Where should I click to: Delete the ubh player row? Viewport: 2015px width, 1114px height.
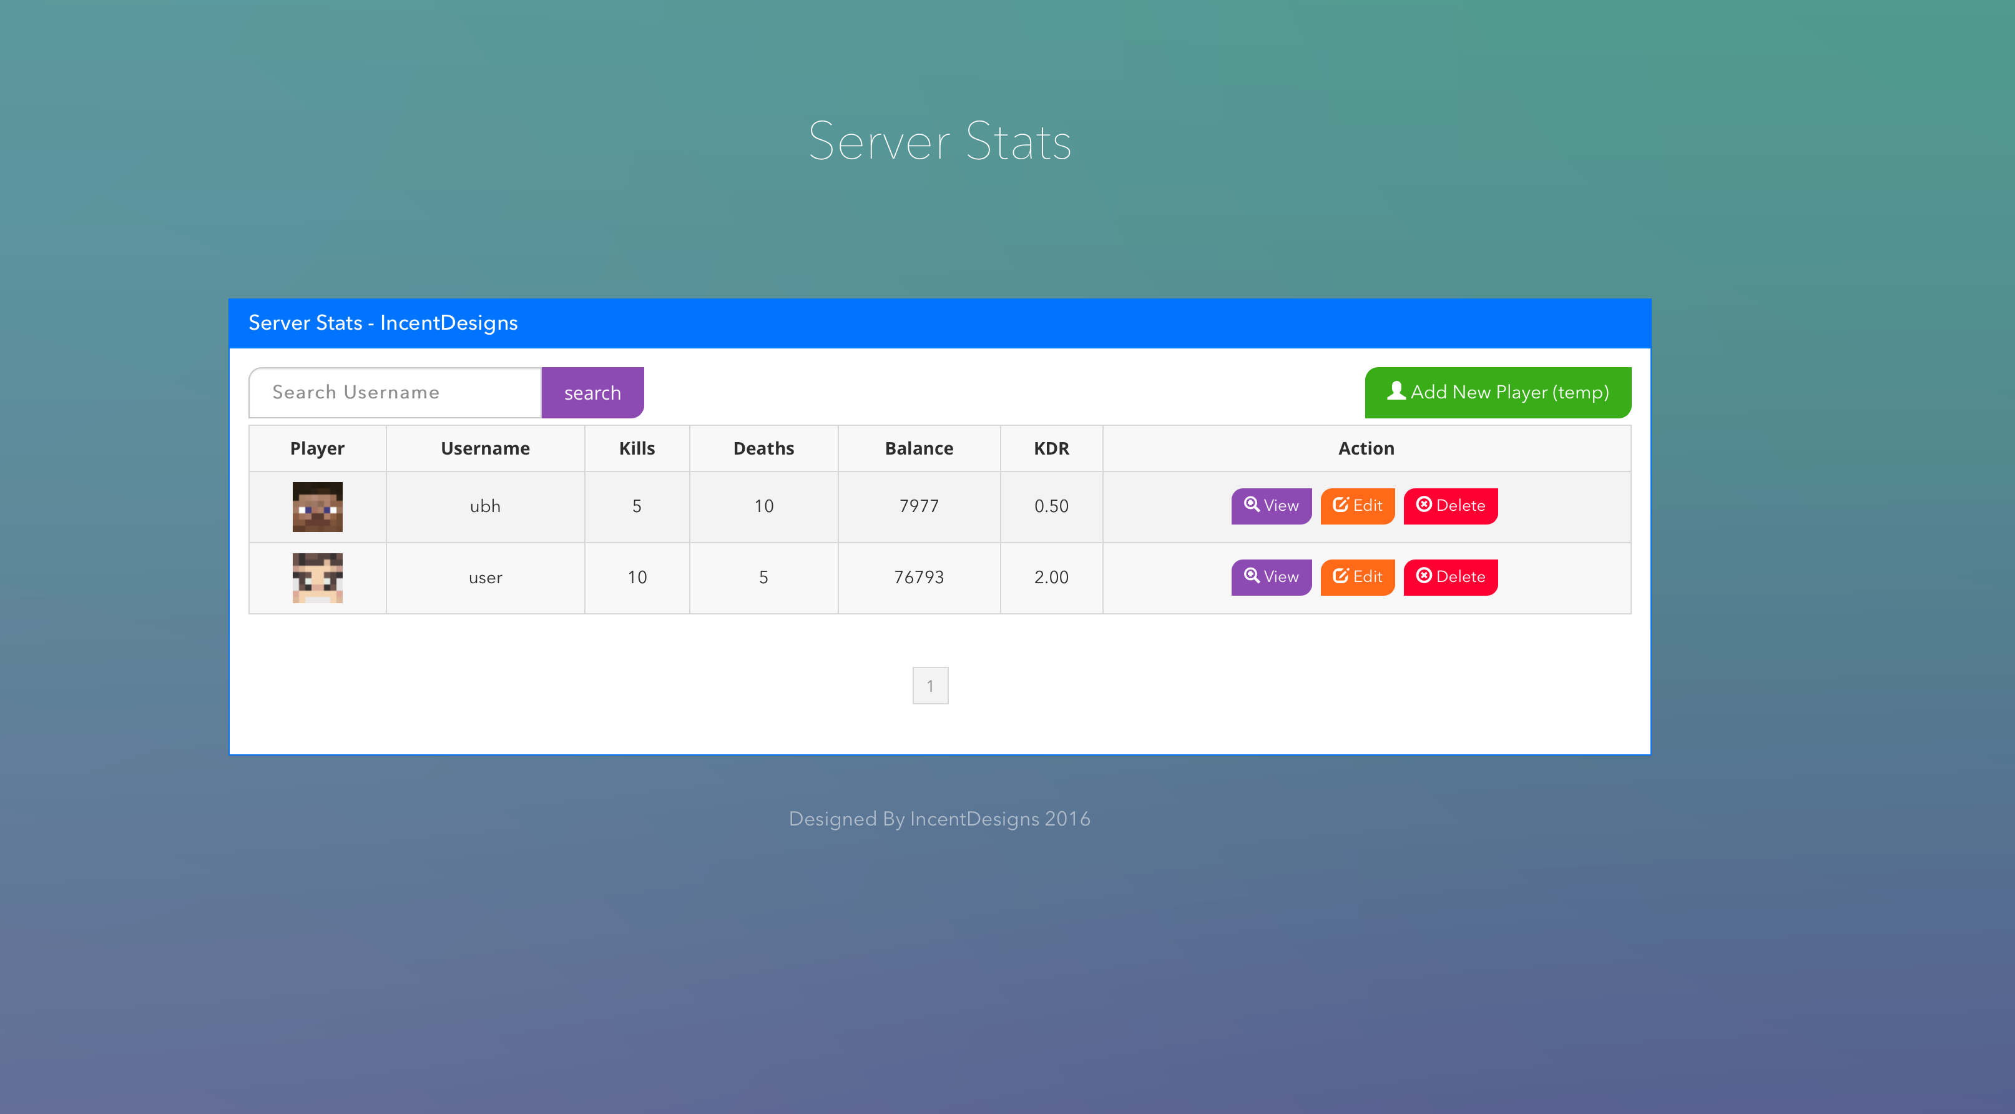[1450, 506]
